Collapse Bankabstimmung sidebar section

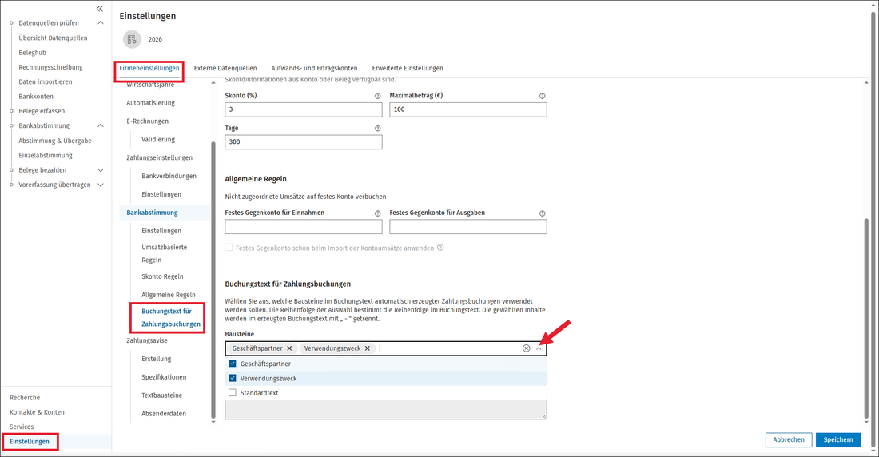click(101, 125)
